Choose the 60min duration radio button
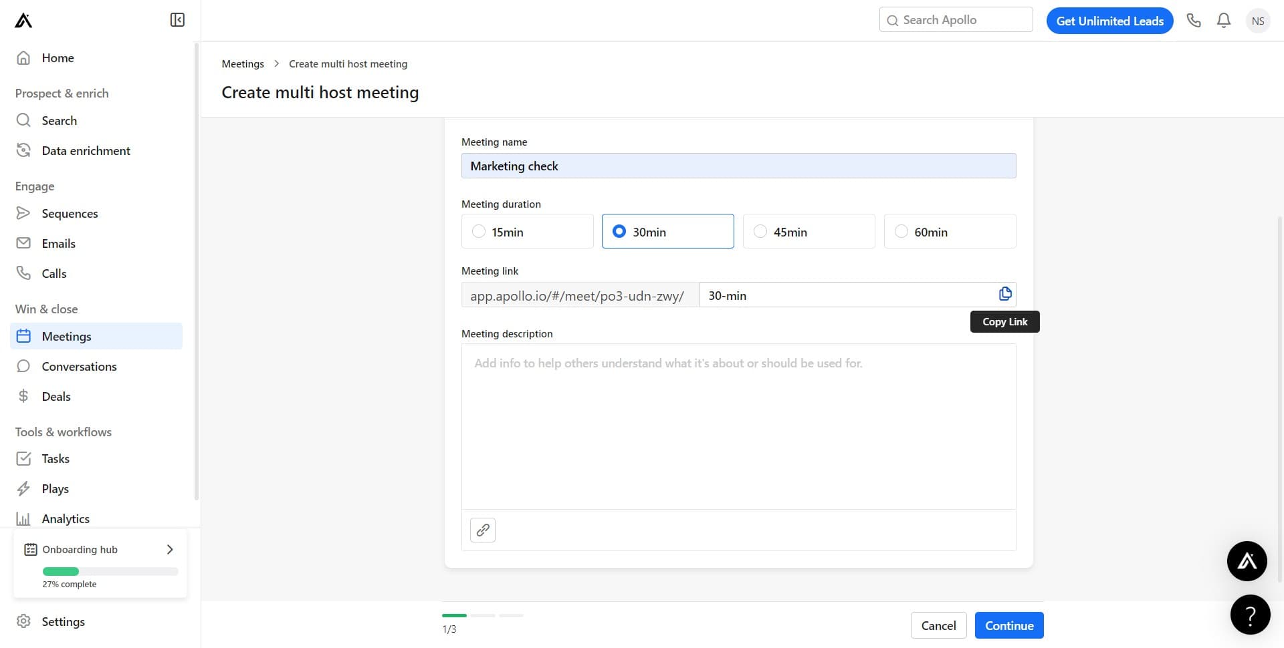This screenshot has height=648, width=1284. [901, 231]
